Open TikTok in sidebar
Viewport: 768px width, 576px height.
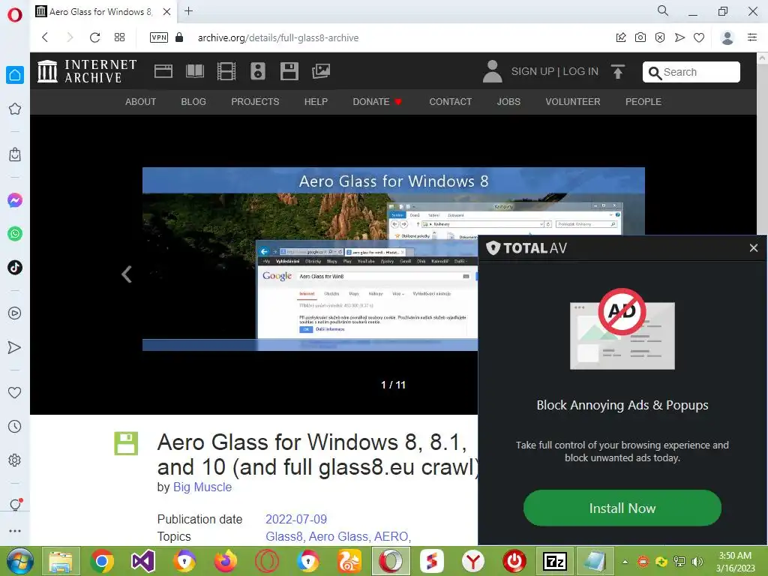[x=15, y=268]
